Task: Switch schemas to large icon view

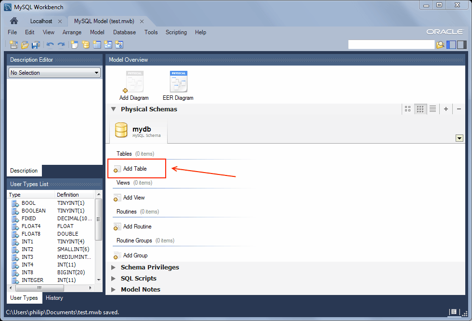Action: [407, 109]
